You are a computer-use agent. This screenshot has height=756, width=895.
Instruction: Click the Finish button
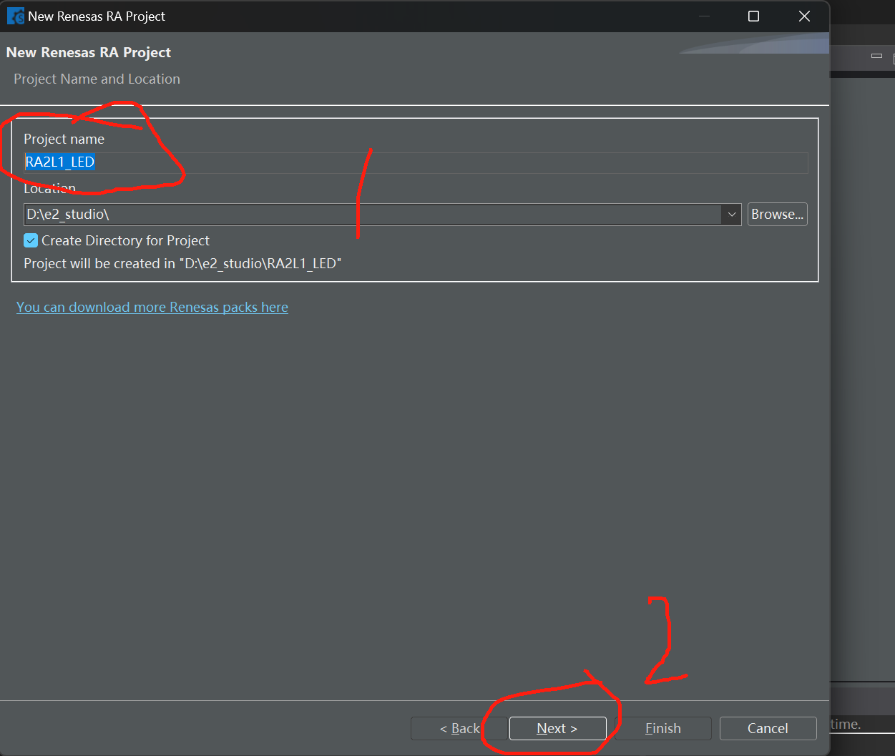coord(663,728)
